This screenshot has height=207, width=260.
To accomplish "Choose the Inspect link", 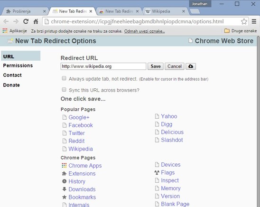I will coord(170,180).
